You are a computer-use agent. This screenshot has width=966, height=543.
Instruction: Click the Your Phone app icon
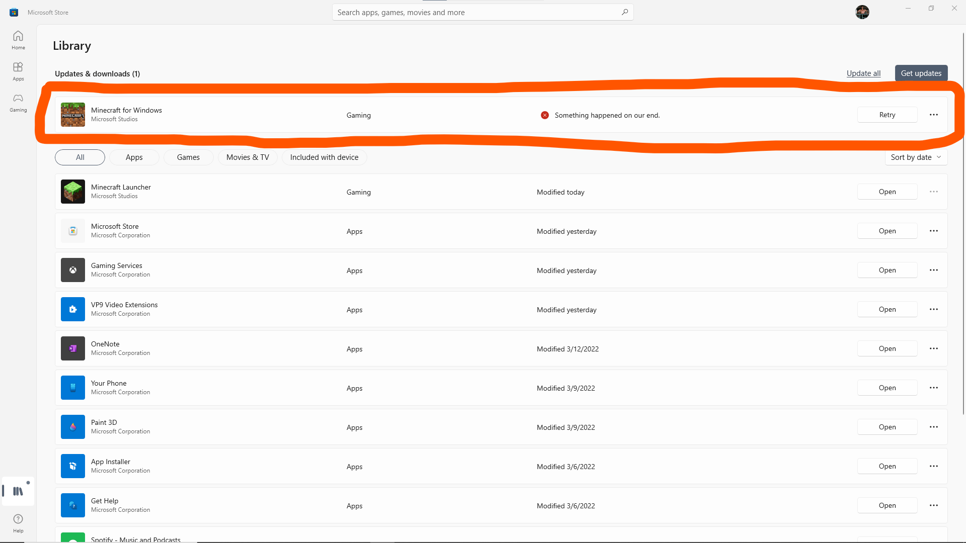[x=73, y=388]
